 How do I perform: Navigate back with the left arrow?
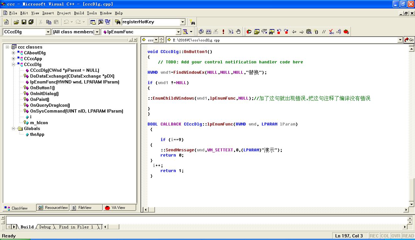pyautogui.click(x=294, y=32)
